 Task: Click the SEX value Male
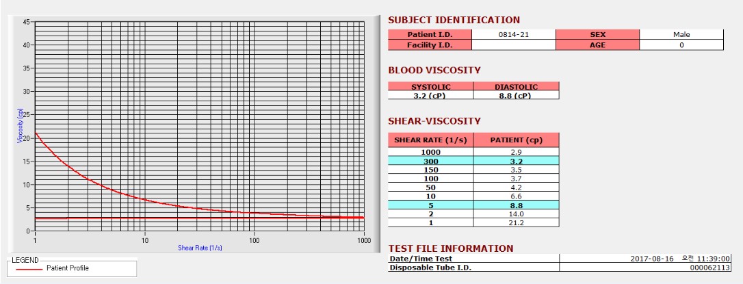tap(681, 35)
